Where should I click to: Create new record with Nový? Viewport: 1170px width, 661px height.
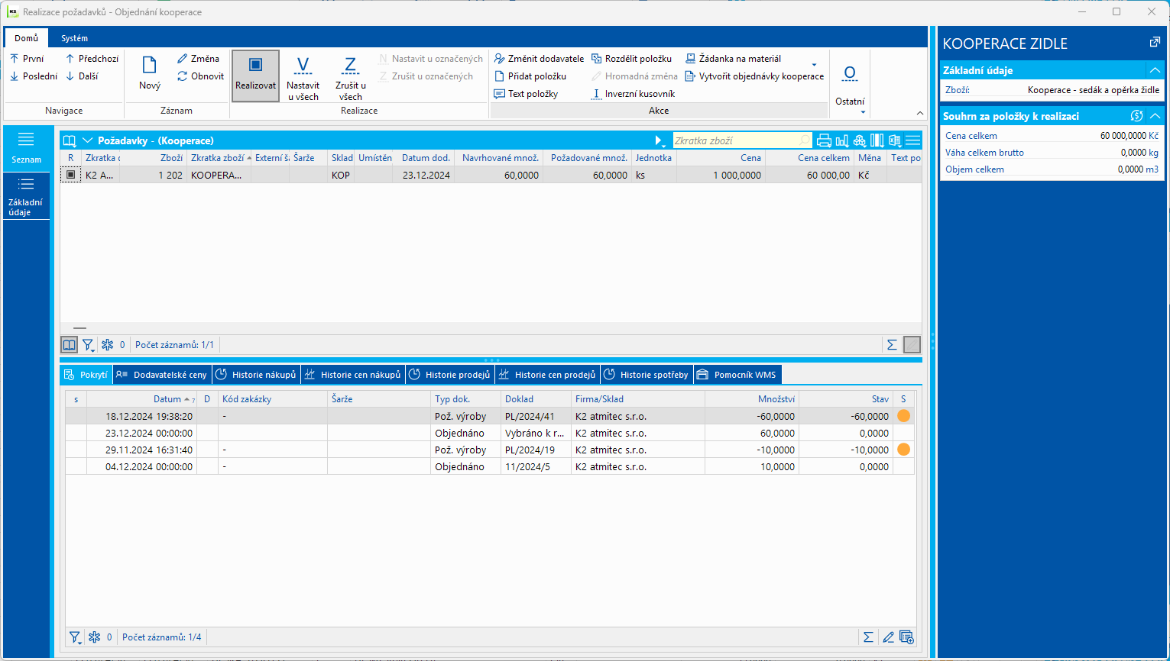[x=150, y=74]
